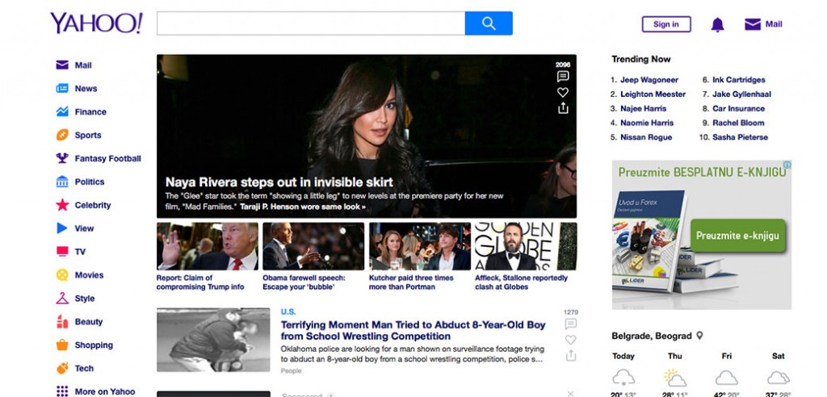This screenshot has height=397, width=827.
Task: Click the TV icon in sidebar
Action: (62, 252)
